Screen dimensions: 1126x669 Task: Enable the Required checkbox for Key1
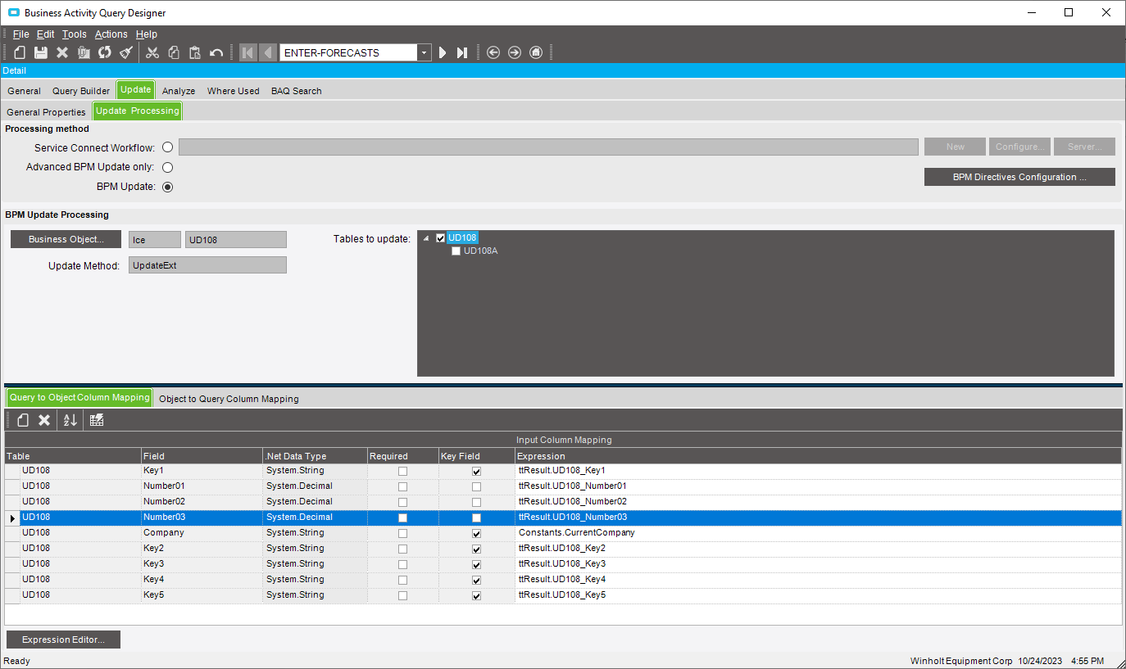point(402,470)
